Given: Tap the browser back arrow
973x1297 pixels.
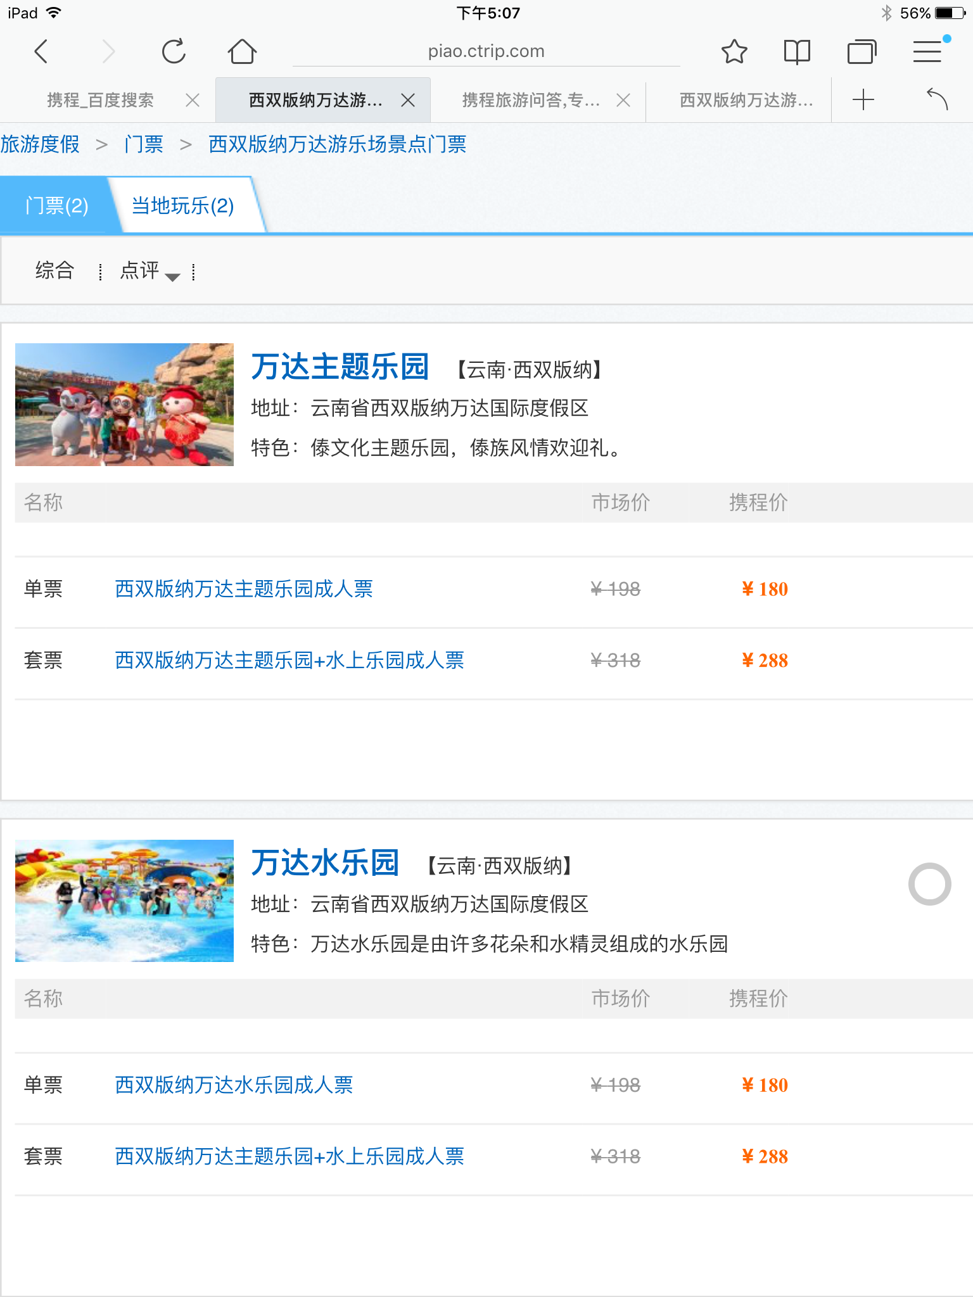Looking at the screenshot, I should point(41,51).
